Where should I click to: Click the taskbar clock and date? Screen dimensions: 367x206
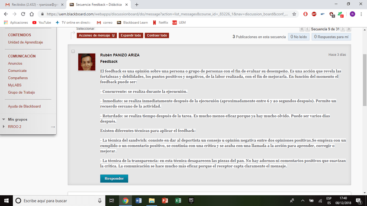pos(343,201)
